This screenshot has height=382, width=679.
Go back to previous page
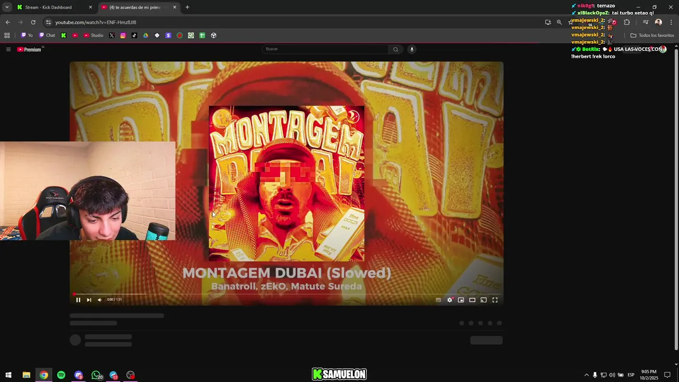coord(7,22)
